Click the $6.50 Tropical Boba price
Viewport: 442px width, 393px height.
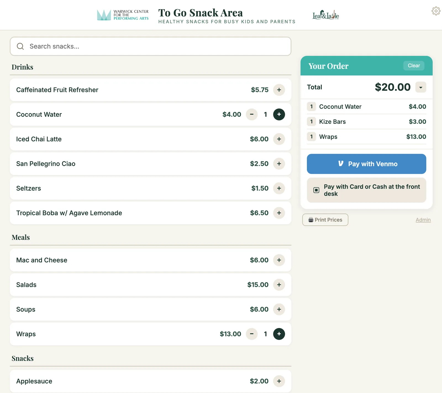coord(259,213)
